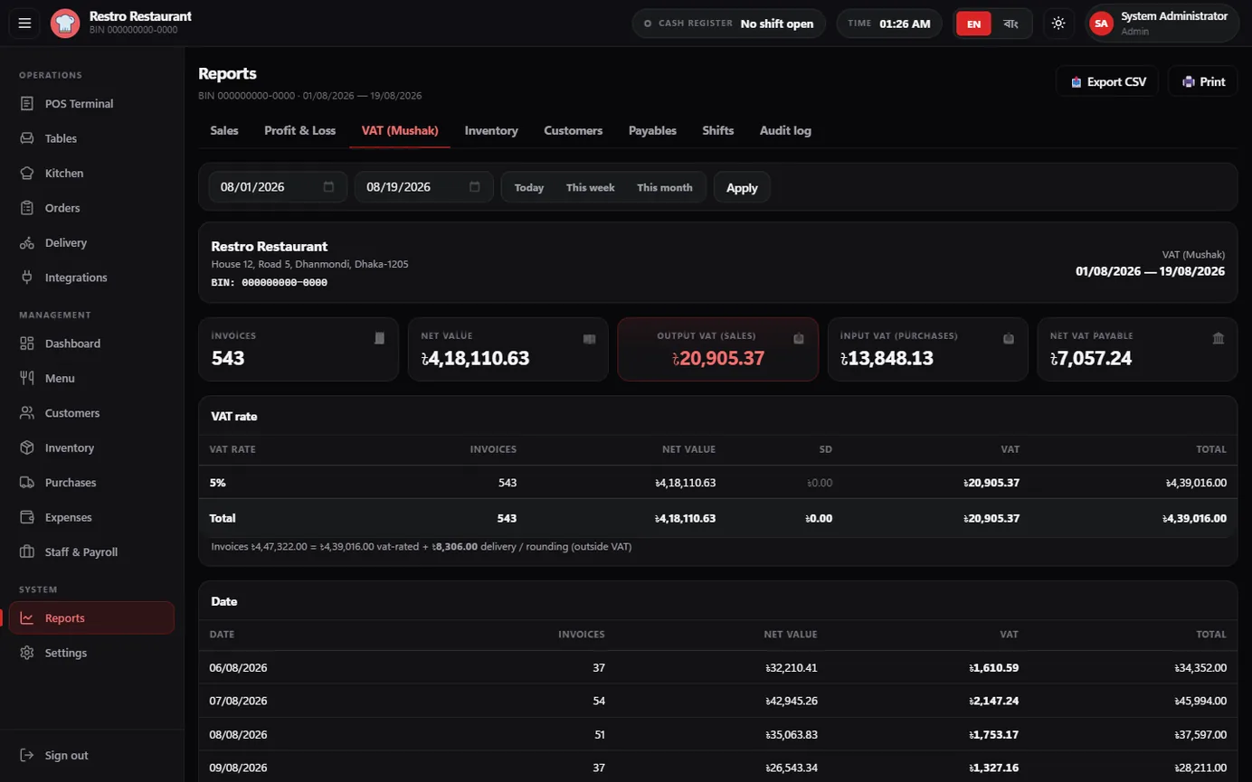Click the 08/08/2026 date row
This screenshot has height=782, width=1252.
click(x=718, y=734)
